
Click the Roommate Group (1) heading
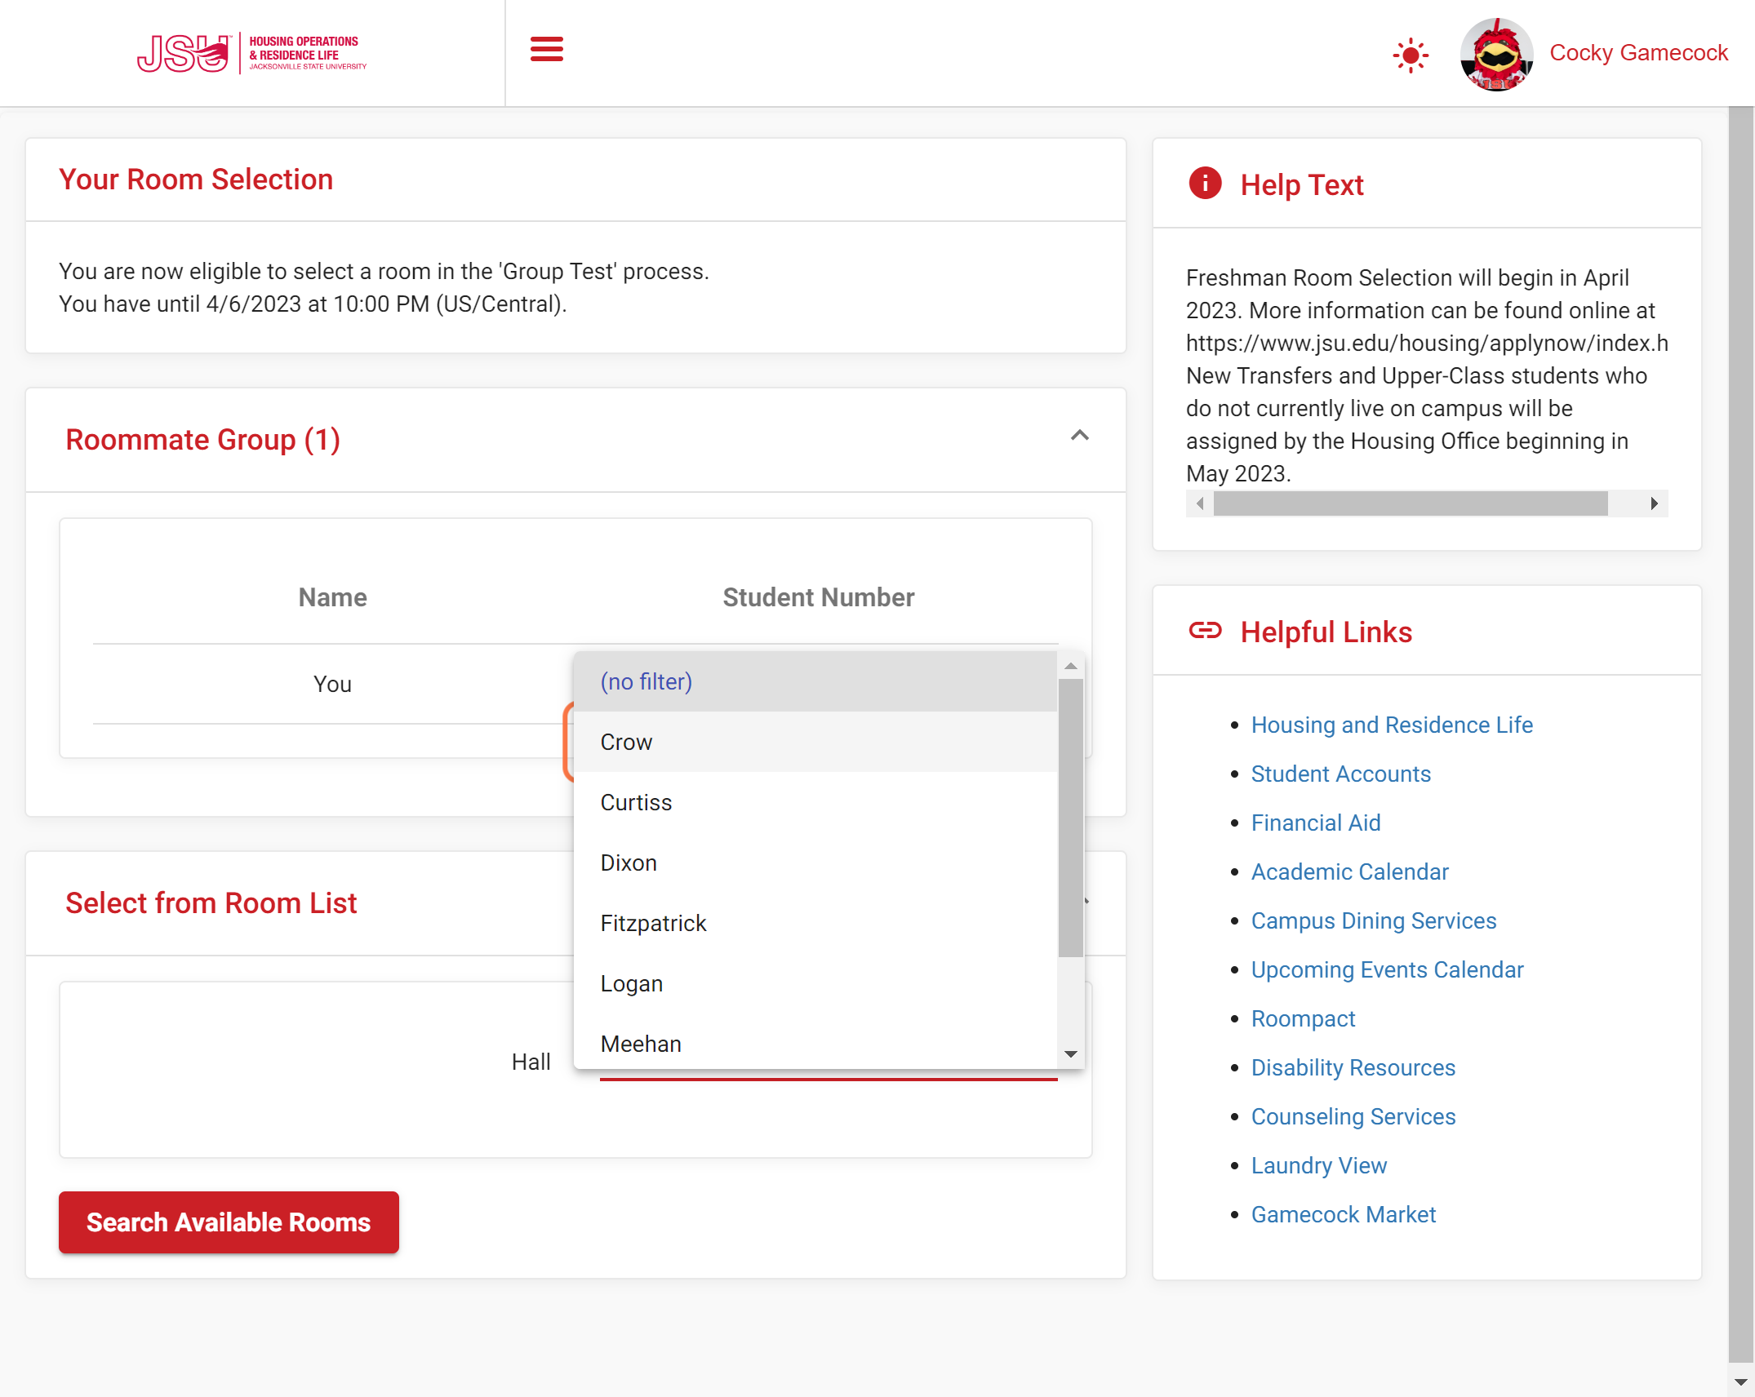202,440
